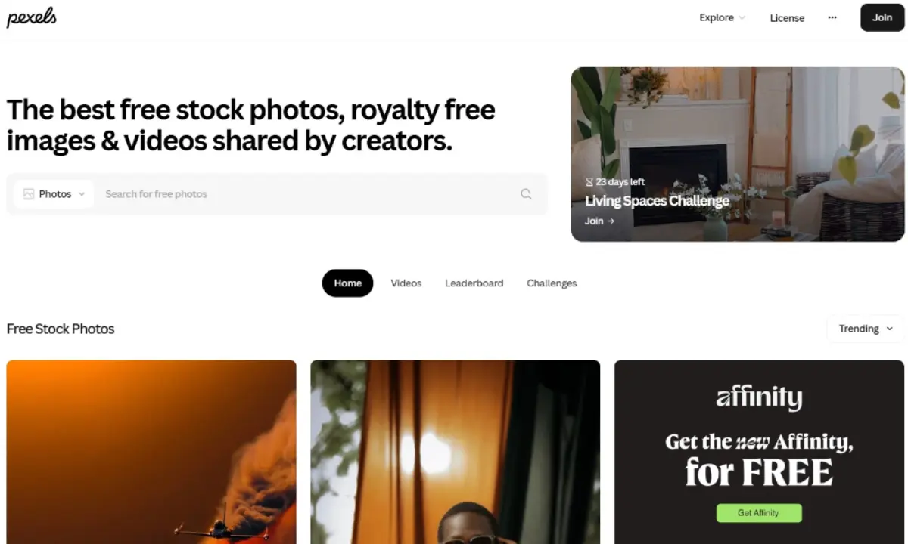Screen dimensions: 908x544
Task: Open the Trending sort dropdown
Action: pyautogui.click(x=866, y=329)
